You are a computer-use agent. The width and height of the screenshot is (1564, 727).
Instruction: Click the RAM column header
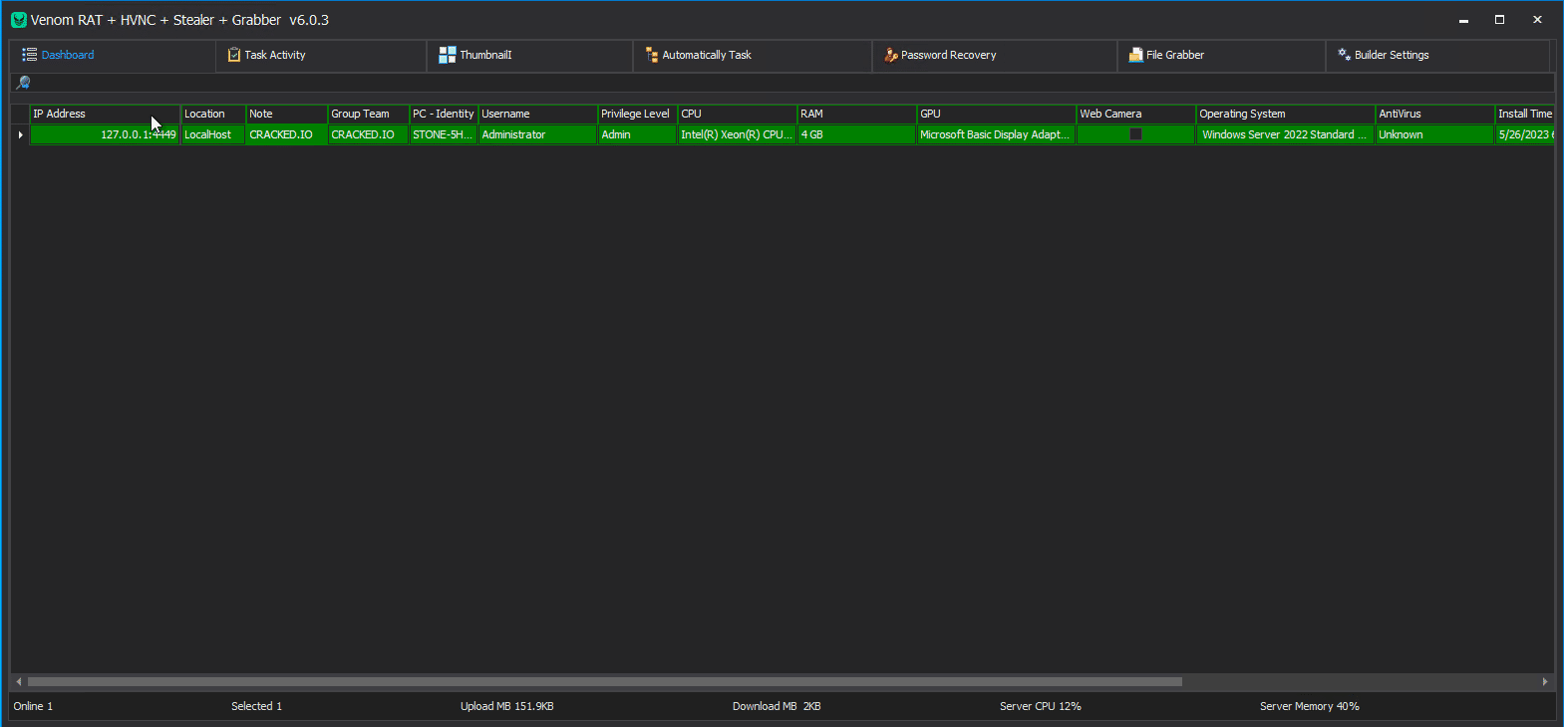[856, 114]
